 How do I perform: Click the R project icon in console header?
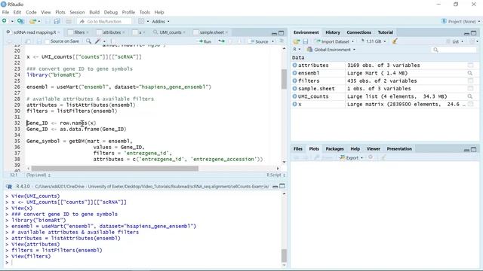point(9,187)
